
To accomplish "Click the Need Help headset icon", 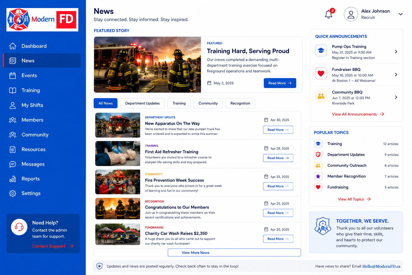I will pos(19,227).
